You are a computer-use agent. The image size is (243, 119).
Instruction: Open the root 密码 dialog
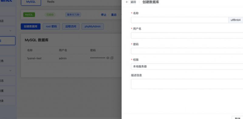(x=51, y=26)
